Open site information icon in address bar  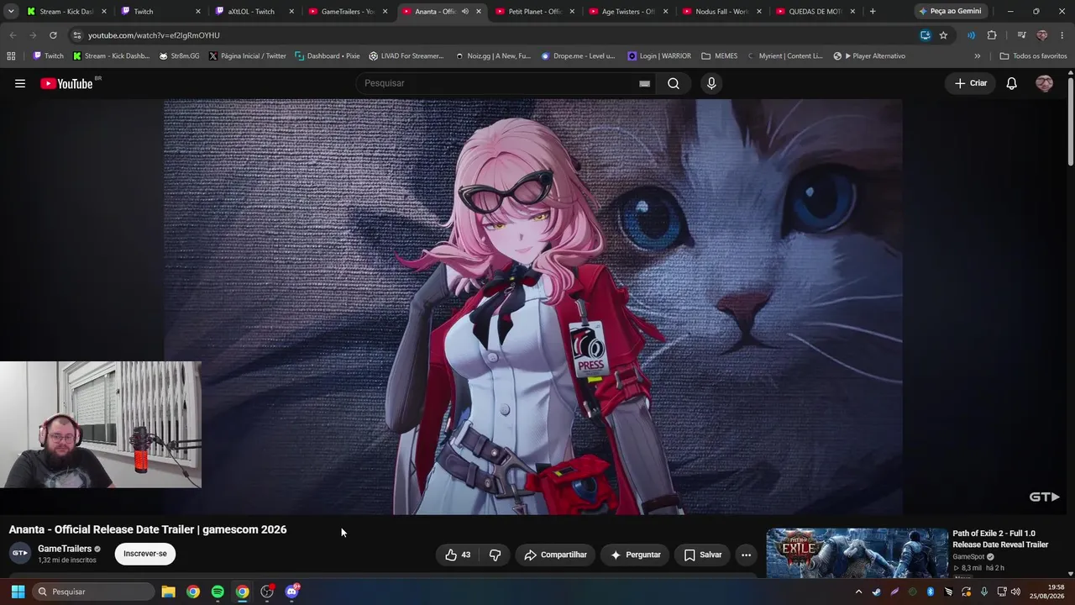tap(76, 35)
